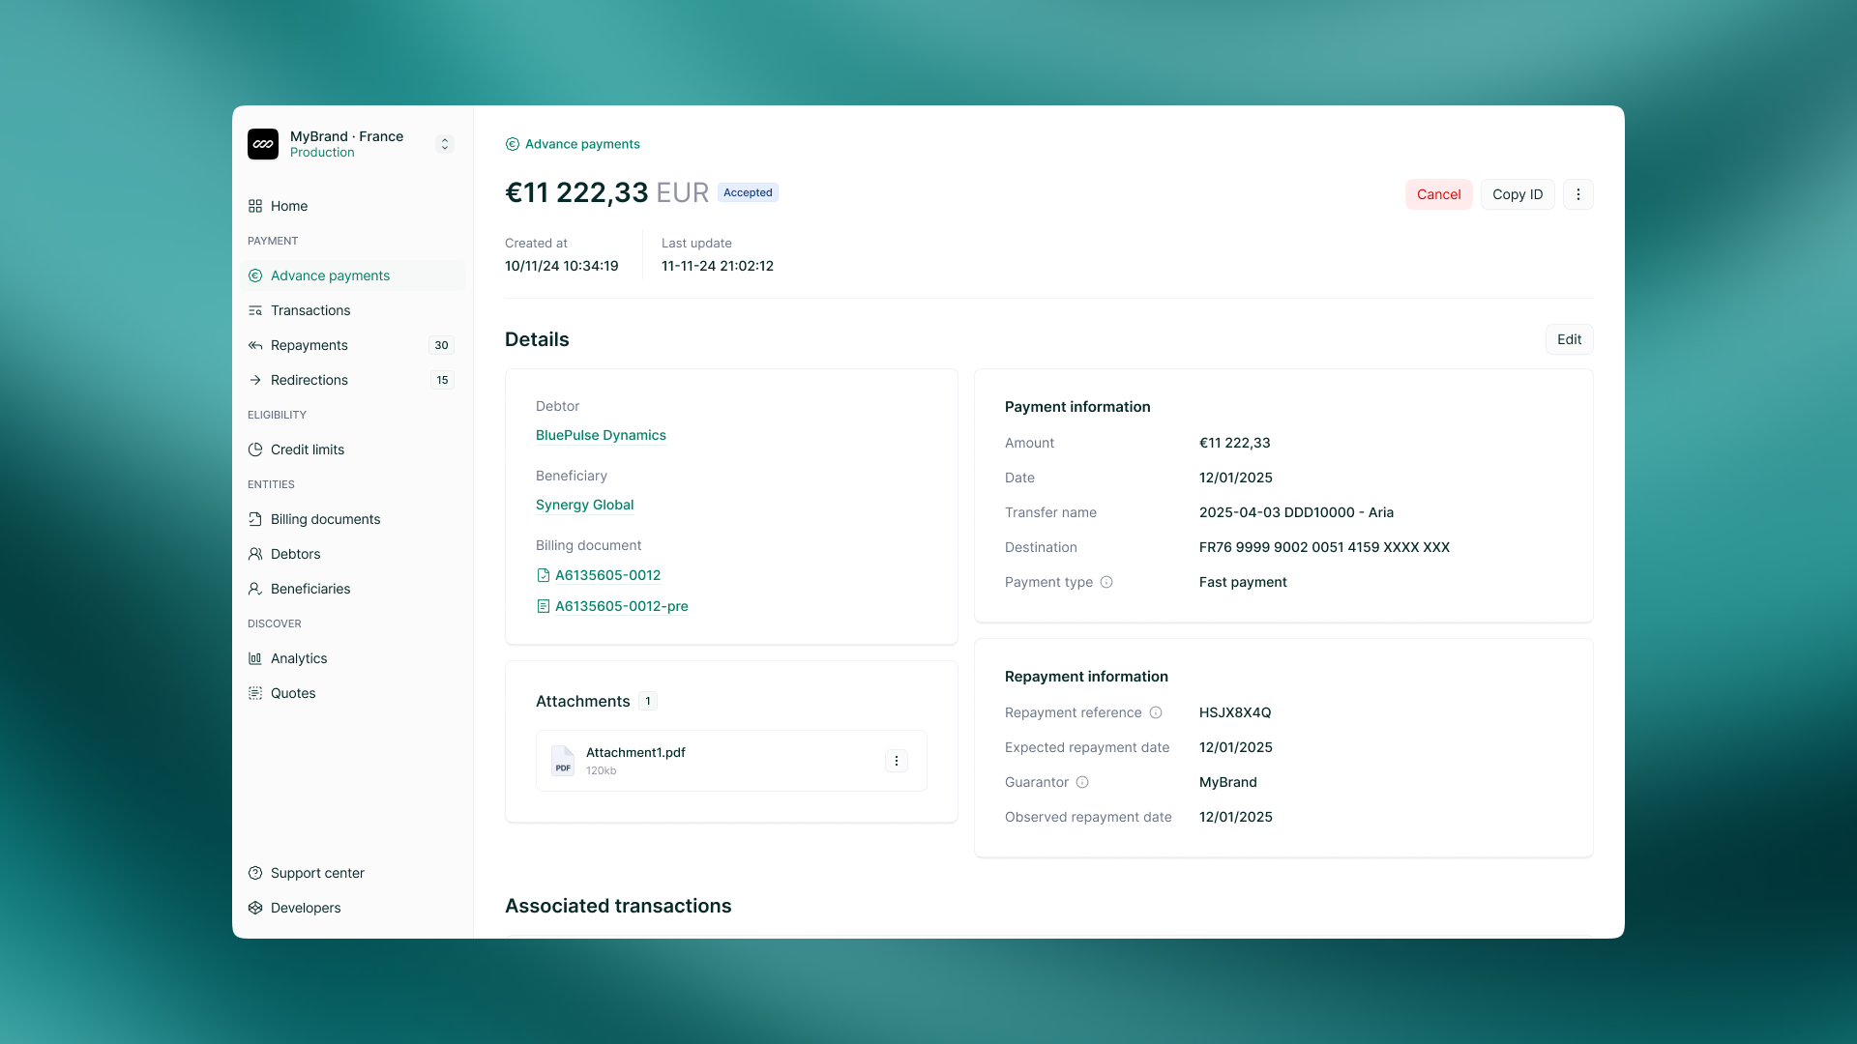Click the Attachment1.pdf file thumbnail
Image resolution: width=1857 pixels, height=1044 pixels.
pyautogui.click(x=563, y=761)
